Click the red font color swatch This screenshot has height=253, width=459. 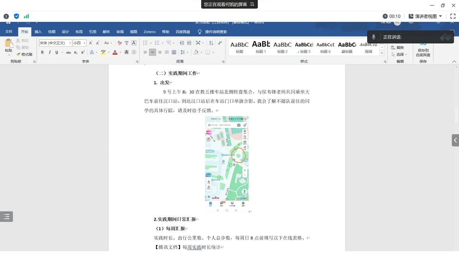115,52
